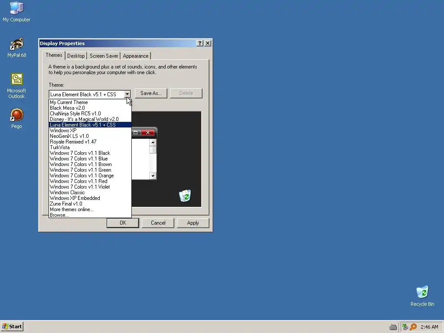444x333 pixels.
Task: Select Windows 7 Colors v1.1 Blue
Action: (90, 159)
